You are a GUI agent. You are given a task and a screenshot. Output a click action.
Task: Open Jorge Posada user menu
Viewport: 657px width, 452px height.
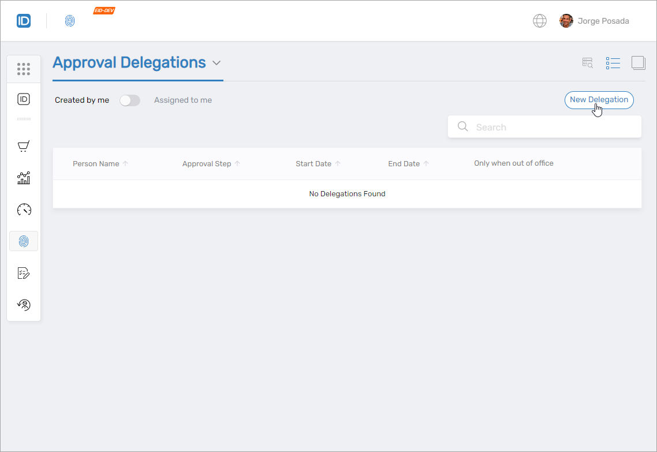595,21
